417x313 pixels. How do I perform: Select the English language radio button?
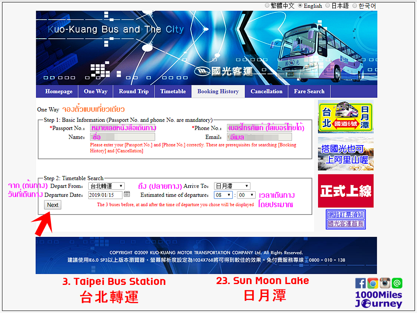(300, 5)
